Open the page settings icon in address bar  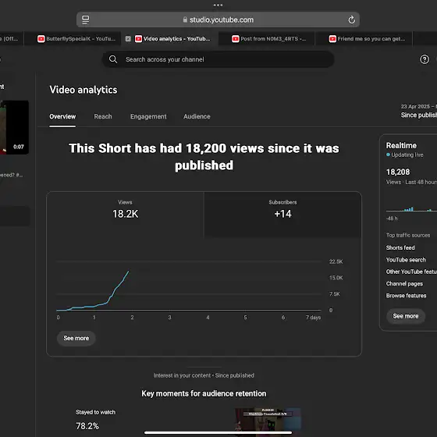click(86, 20)
